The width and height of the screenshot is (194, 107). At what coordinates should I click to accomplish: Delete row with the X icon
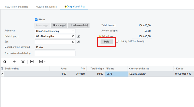point(23,62)
